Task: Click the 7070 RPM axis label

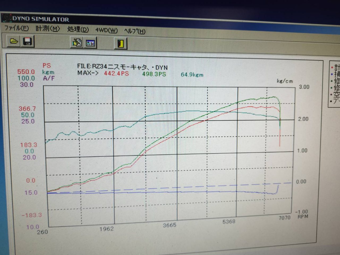Action: click(284, 218)
